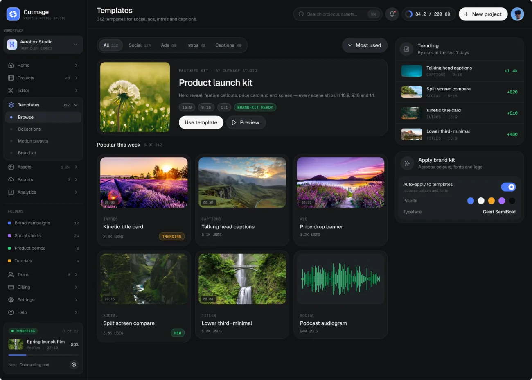532x380 pixels.
Task: Click the Assets sidebar icon
Action: [11, 167]
